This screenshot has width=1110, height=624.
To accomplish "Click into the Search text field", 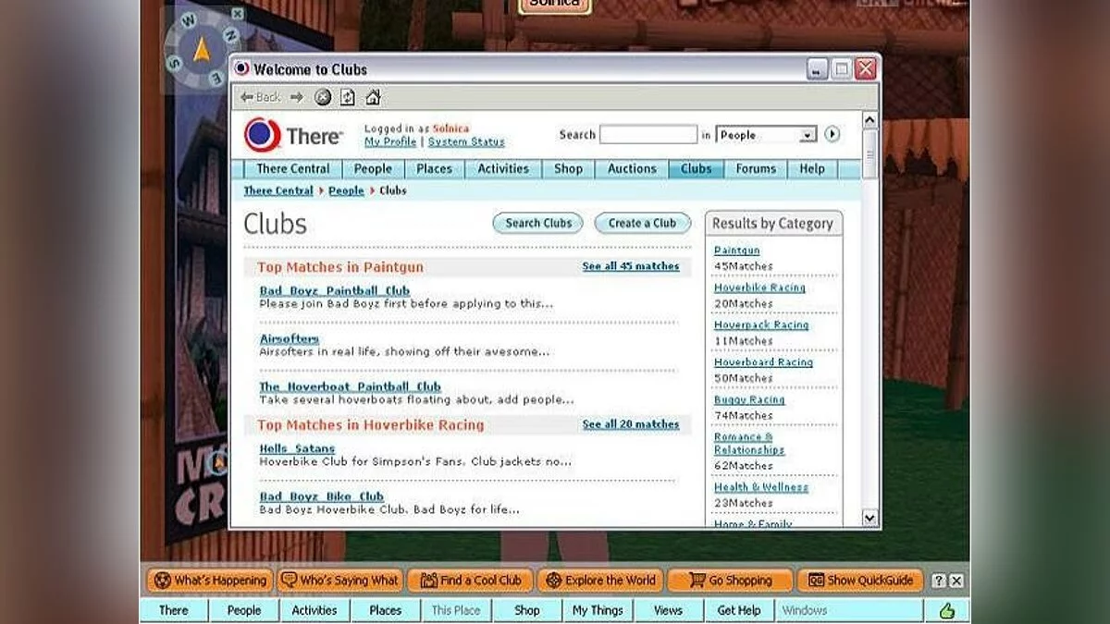I will (x=648, y=135).
